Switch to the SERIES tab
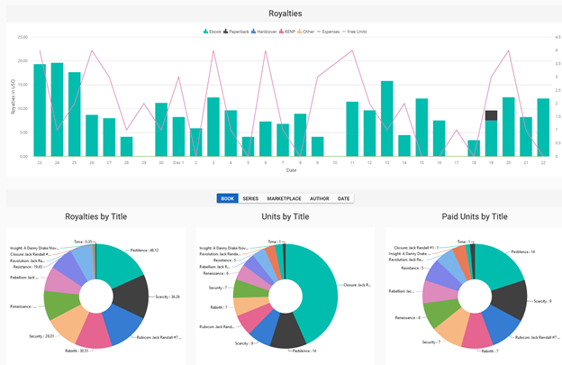562x365 pixels. pos(250,198)
